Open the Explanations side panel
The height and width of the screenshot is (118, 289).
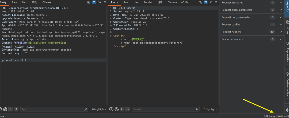[287, 53]
